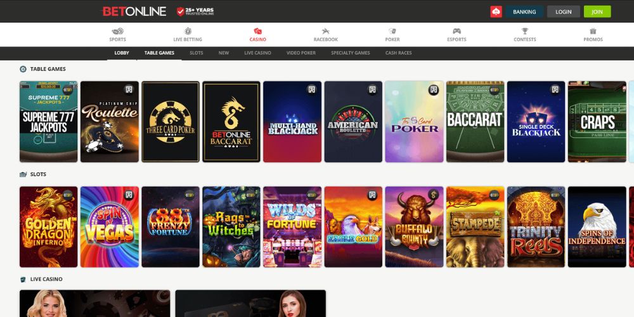The height and width of the screenshot is (317, 634).
Task: Select the Casino dice icon
Action: [257, 31]
